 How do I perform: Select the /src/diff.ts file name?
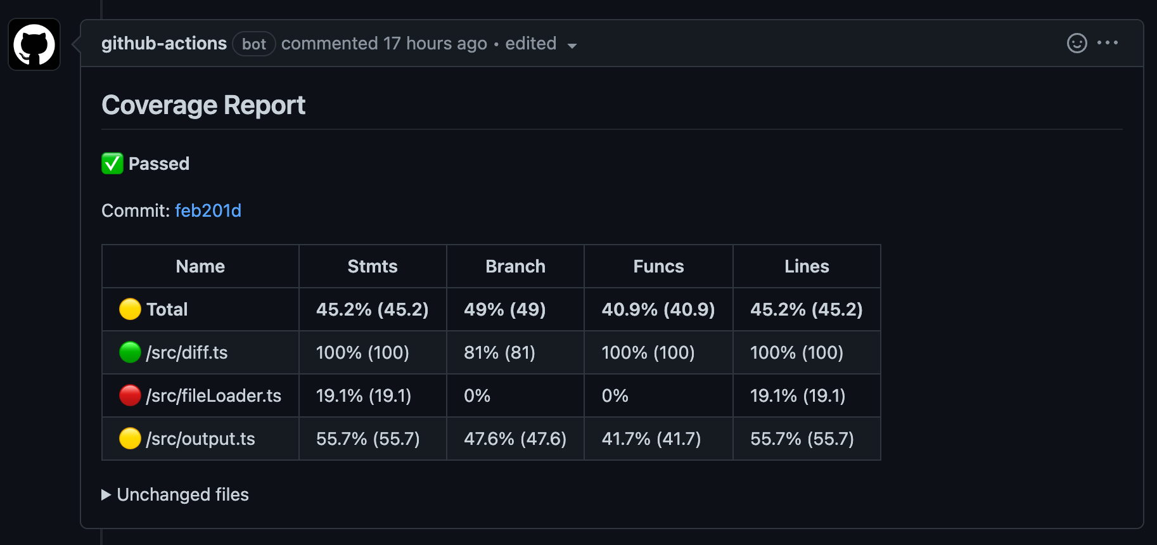click(187, 352)
